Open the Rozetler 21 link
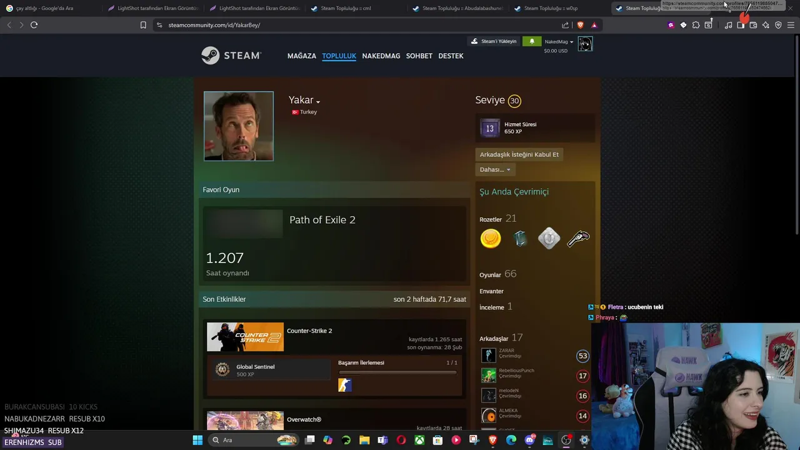Image resolution: width=800 pixels, height=450 pixels. [498, 219]
